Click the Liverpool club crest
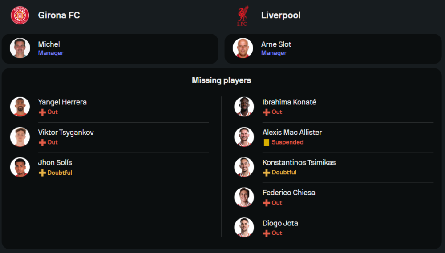The height and width of the screenshot is (253, 445). point(243,16)
